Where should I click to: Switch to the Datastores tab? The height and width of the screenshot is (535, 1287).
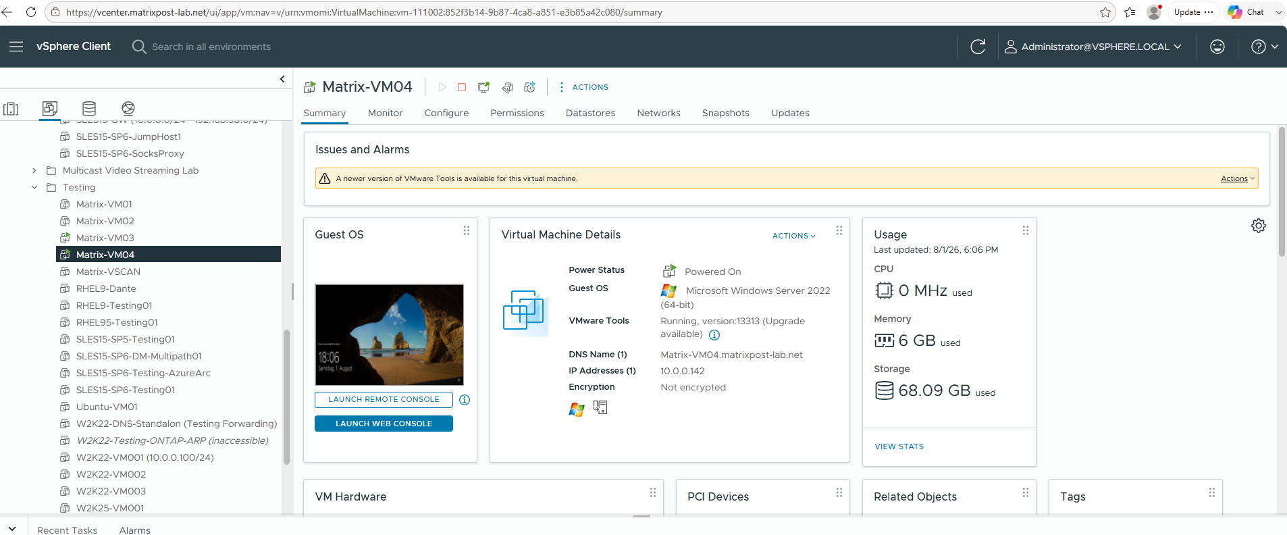tap(591, 113)
